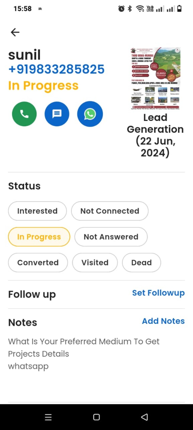Tap Set Followup link
This screenshot has height=430, width=193.
(x=158, y=293)
